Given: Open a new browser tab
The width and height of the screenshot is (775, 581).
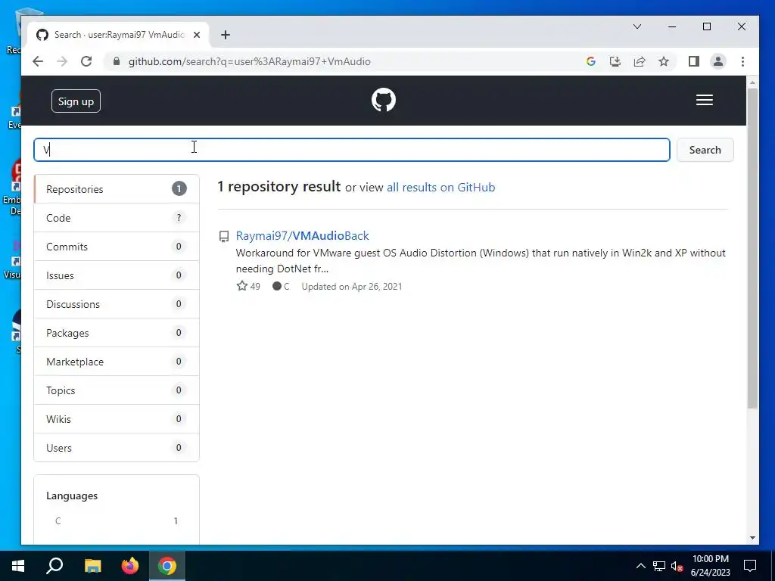Looking at the screenshot, I should tap(226, 35).
